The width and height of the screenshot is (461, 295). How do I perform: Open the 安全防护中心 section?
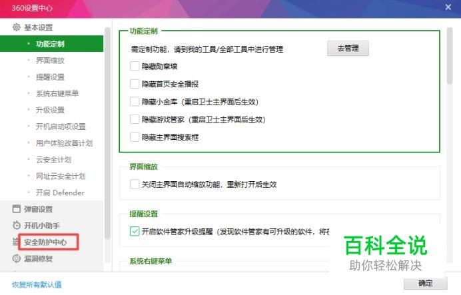pyautogui.click(x=45, y=242)
